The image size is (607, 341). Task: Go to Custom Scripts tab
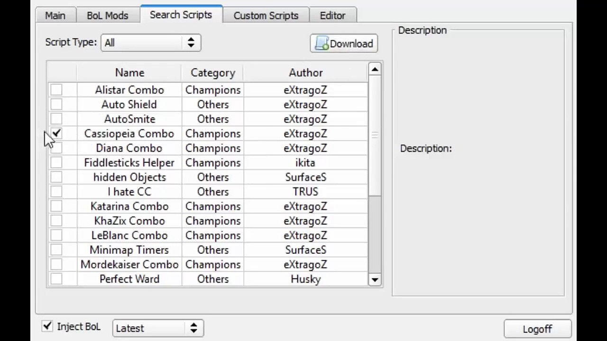tap(266, 15)
